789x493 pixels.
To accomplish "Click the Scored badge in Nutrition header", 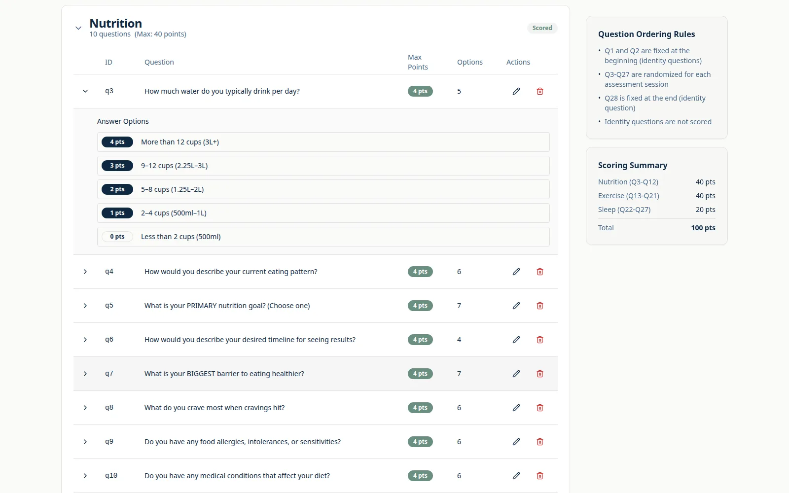I will pyautogui.click(x=542, y=28).
